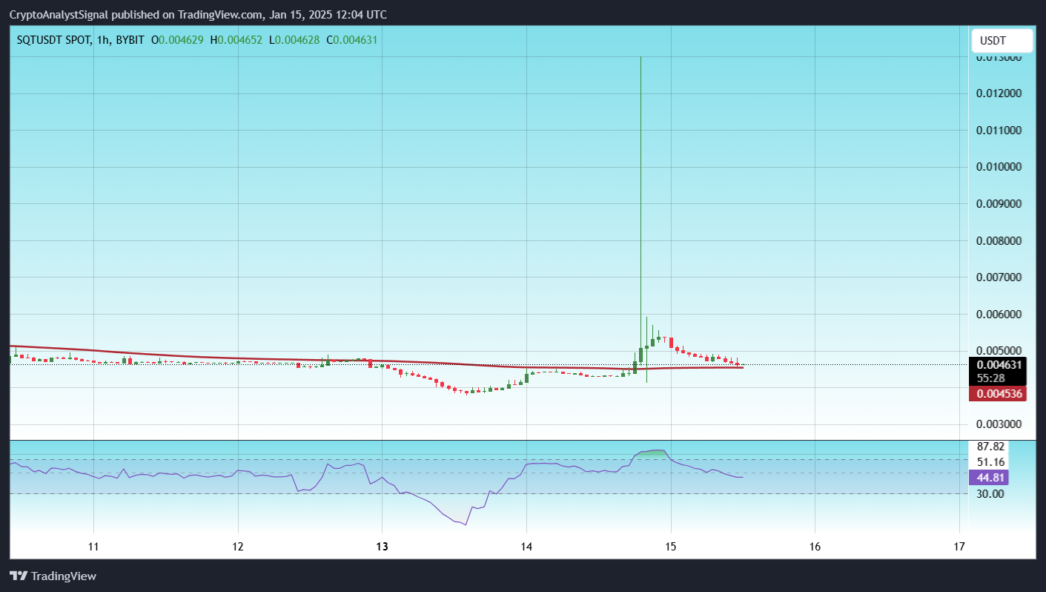Click the RSI level 87.82 label
Image resolution: width=1046 pixels, height=592 pixels.
tap(990, 447)
